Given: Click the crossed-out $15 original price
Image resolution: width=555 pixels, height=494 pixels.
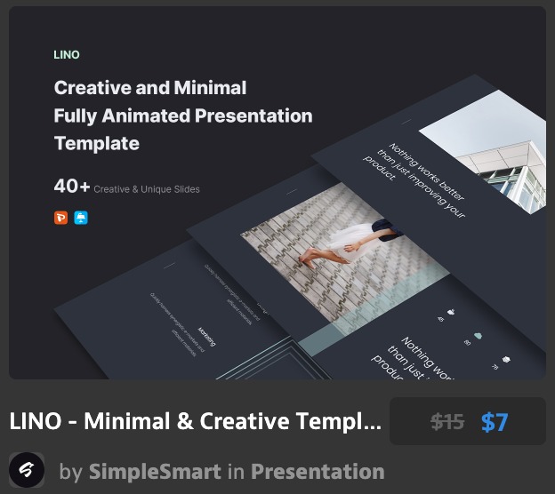Looking at the screenshot, I should (447, 422).
